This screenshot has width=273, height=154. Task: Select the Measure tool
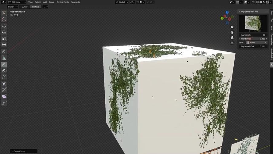pos(4,58)
